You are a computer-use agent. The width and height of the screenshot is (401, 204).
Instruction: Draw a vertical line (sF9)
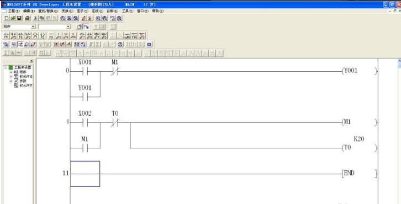[59, 35]
